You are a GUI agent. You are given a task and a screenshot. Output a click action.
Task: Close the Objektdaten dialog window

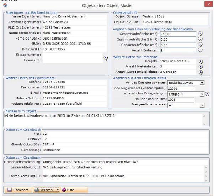pos(209,4)
